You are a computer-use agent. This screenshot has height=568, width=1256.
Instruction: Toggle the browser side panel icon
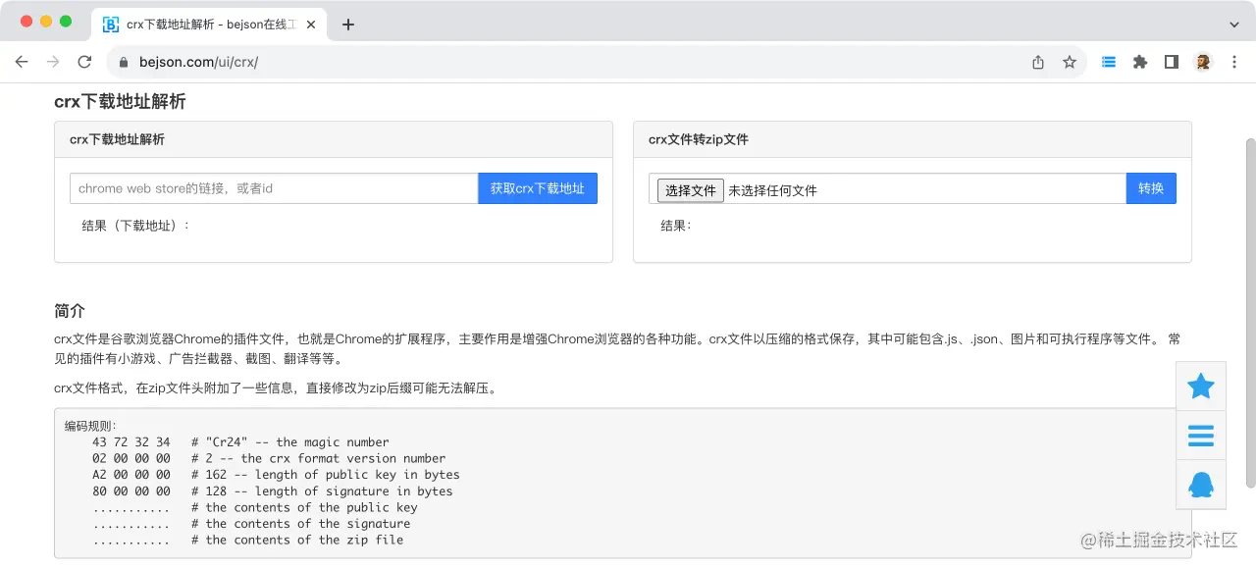click(x=1171, y=62)
